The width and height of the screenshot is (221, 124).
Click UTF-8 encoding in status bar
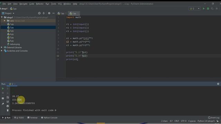pos(183,121)
